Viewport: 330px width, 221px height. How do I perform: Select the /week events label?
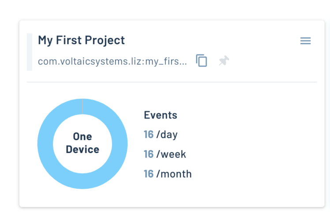pyautogui.click(x=171, y=154)
